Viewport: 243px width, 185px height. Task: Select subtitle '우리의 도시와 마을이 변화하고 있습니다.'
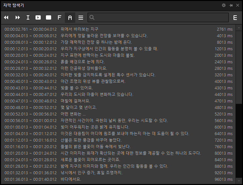pos(97,94)
